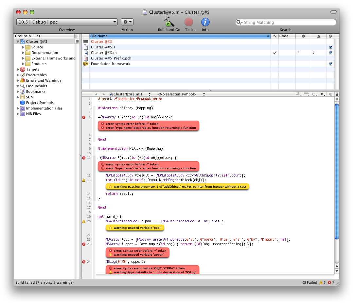Select the Executables icon

point(23,75)
